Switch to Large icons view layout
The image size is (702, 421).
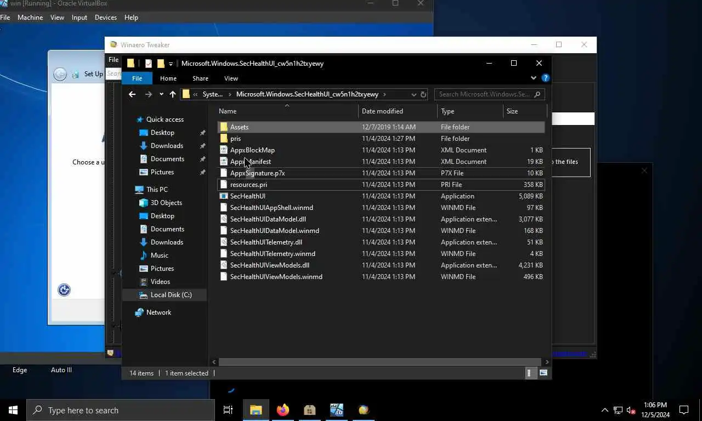pos(544,373)
